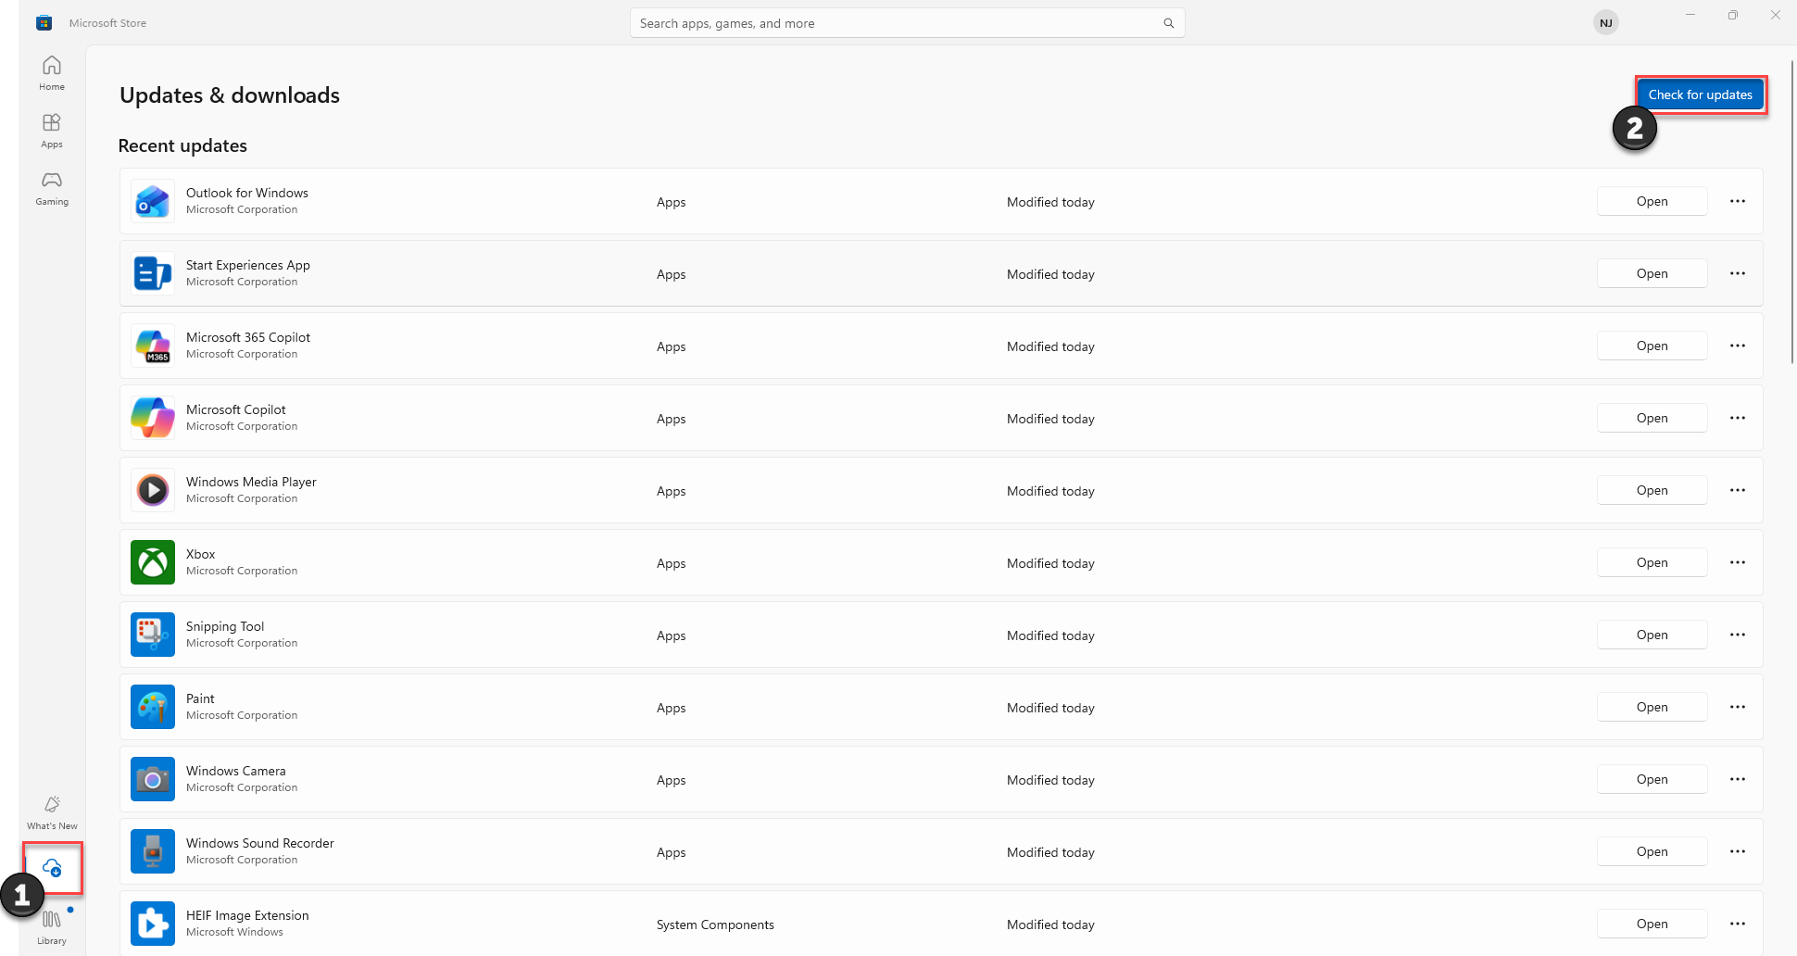Click the Xbox app icon

click(153, 562)
